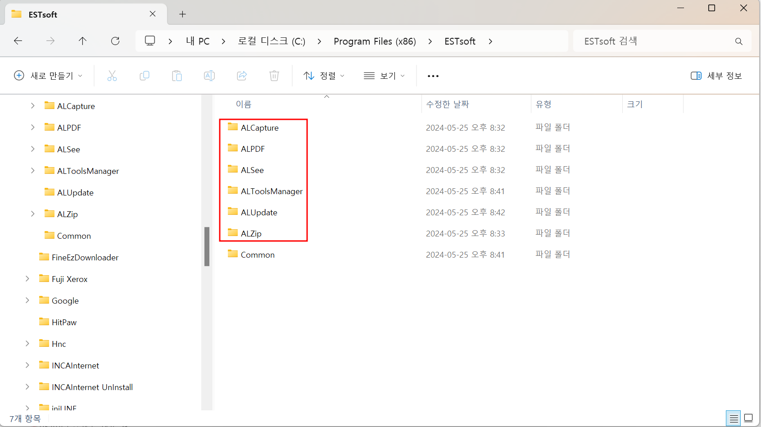Expand ALToolsManager node in navigation tree
Screen dimensions: 761x427
tap(32, 171)
